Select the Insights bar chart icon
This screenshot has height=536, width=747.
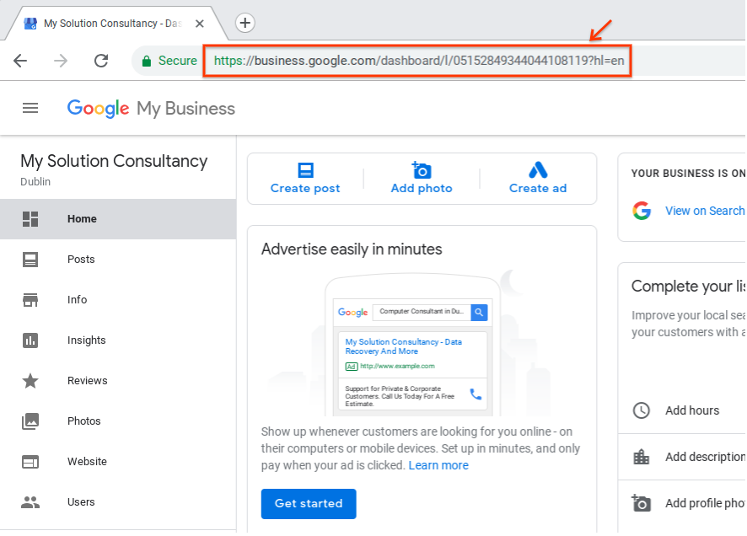click(x=30, y=340)
